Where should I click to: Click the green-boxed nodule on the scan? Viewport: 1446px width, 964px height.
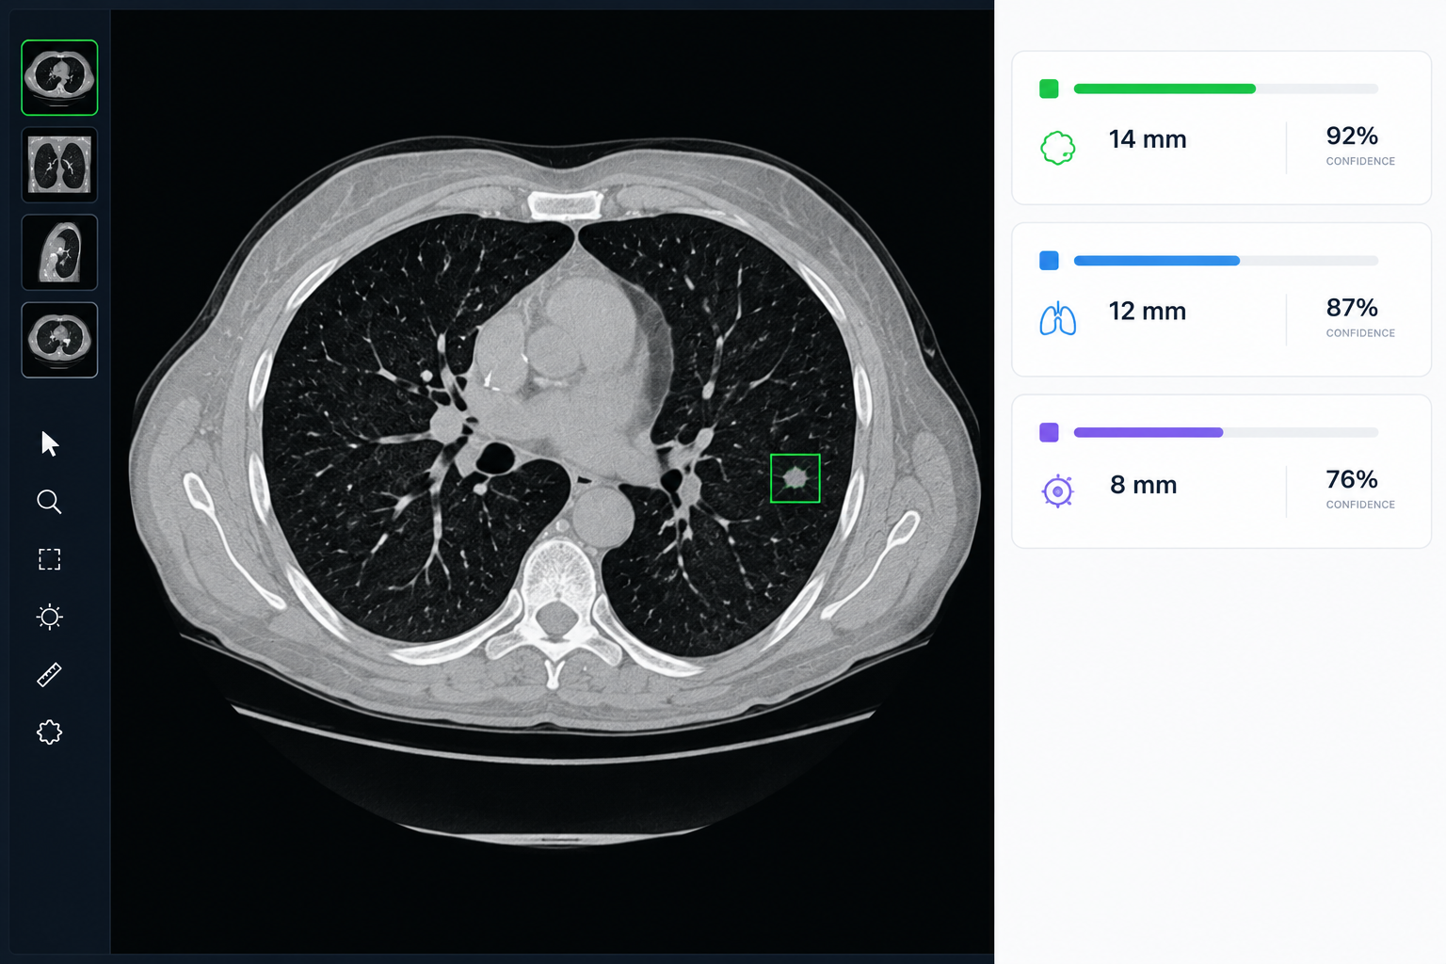795,478
